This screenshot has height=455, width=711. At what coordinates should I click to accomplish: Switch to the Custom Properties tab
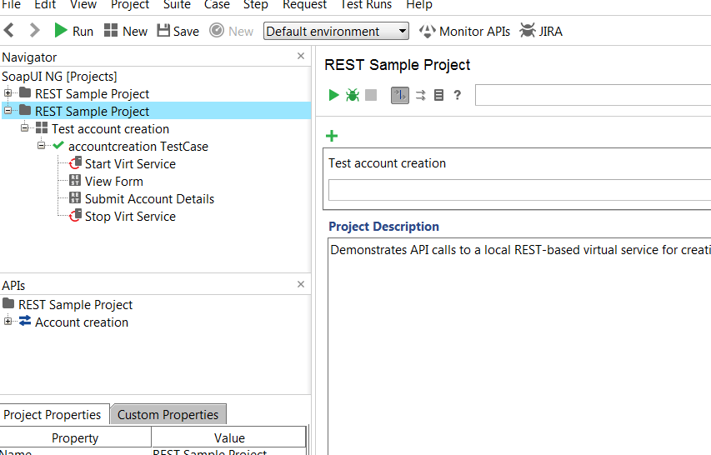[x=168, y=414]
